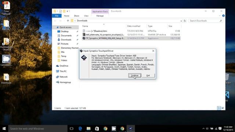
Task: Select OneDrive in navigation pane
Action: coord(64,66)
